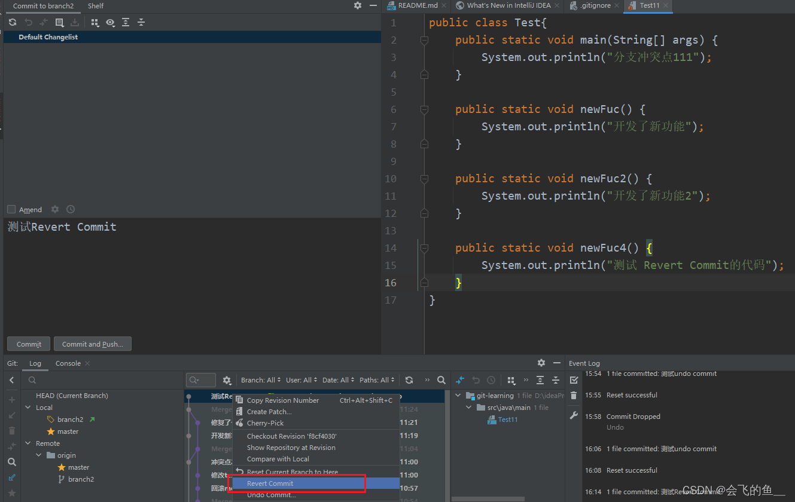Open commit tool window settings gear
Image resolution: width=795 pixels, height=502 pixels.
pyautogui.click(x=358, y=5)
